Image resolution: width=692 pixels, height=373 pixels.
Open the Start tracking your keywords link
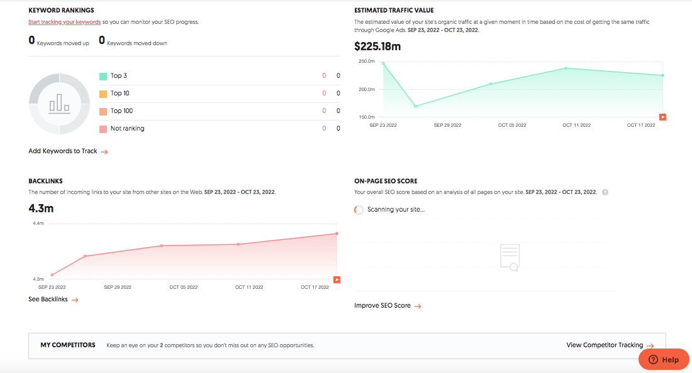tap(64, 22)
